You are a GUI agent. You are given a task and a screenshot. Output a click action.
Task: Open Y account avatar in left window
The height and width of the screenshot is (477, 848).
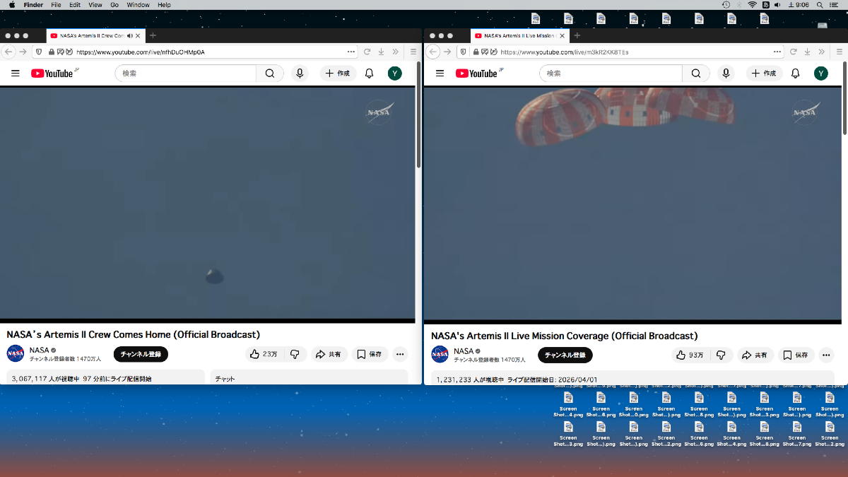[x=395, y=73]
